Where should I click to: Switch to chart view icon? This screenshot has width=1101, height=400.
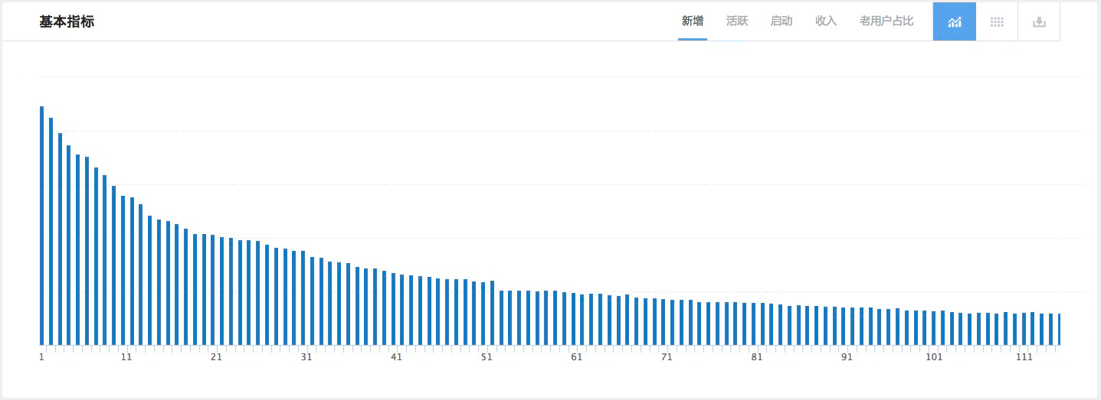coord(954,21)
